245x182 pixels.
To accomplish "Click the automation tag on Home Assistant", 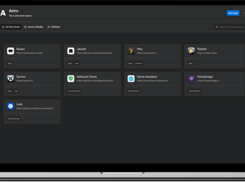I will click(x=134, y=91).
